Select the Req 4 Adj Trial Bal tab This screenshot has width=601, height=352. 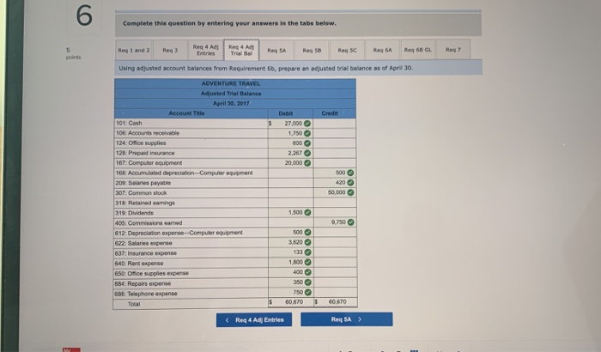tap(241, 50)
